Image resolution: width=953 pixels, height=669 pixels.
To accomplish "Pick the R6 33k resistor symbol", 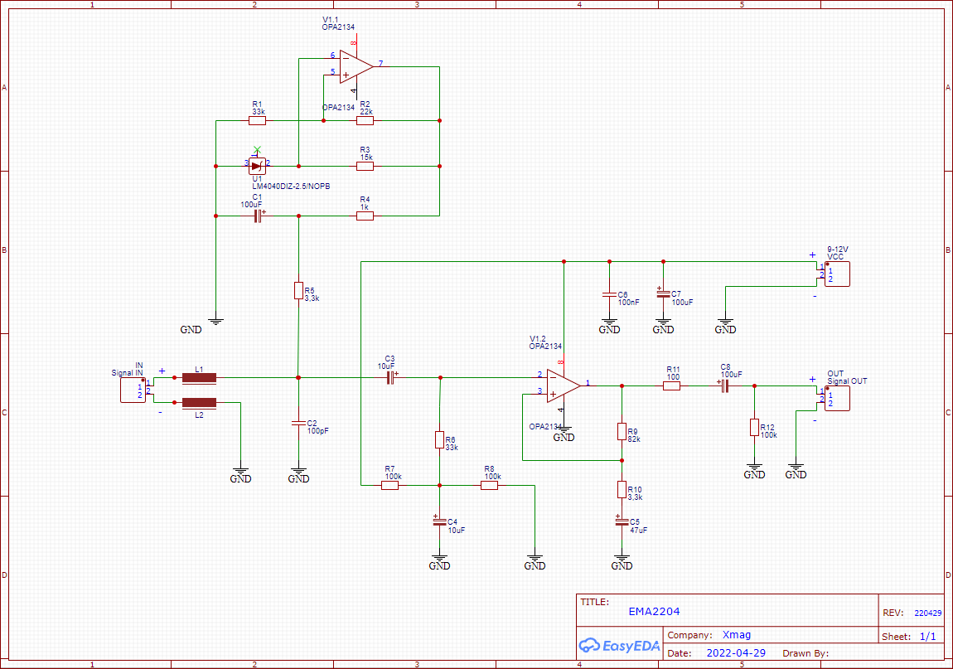I will coord(439,439).
